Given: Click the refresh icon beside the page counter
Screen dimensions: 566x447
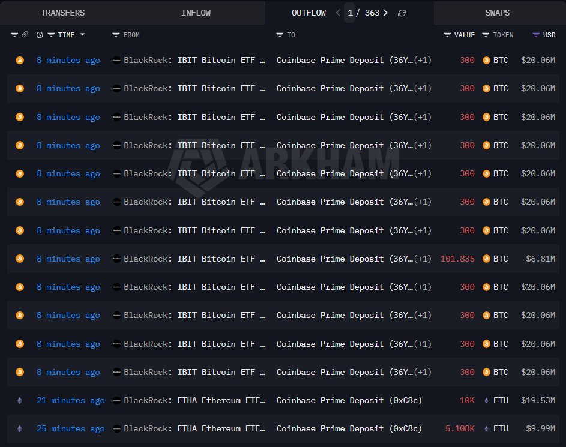Looking at the screenshot, I should (x=402, y=13).
